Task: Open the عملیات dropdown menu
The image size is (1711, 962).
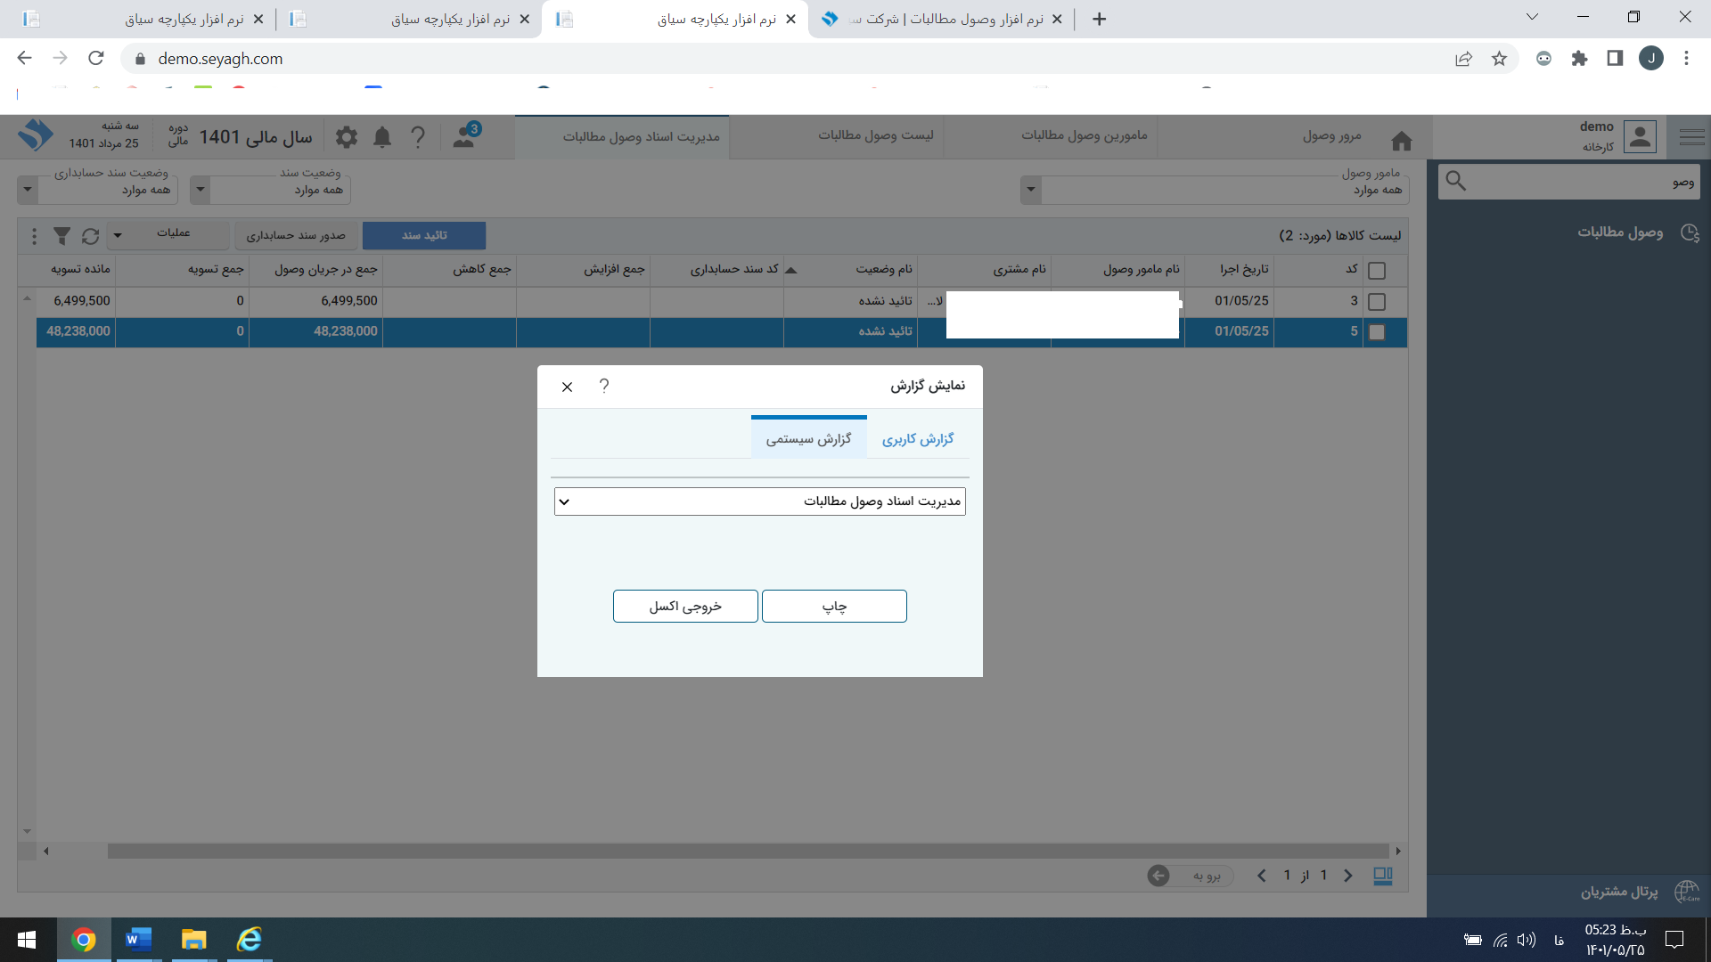Action: pos(168,234)
